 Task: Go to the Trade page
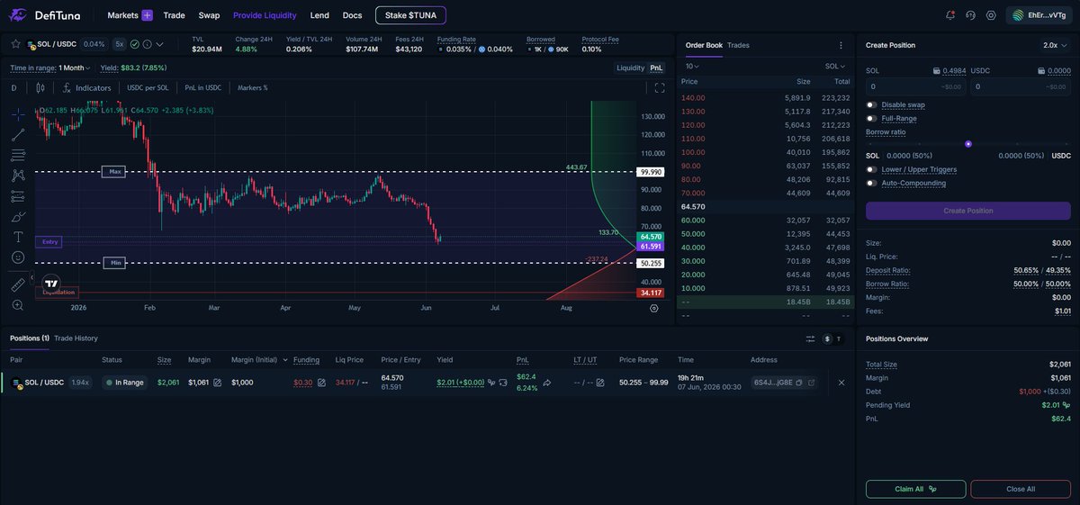(x=175, y=15)
